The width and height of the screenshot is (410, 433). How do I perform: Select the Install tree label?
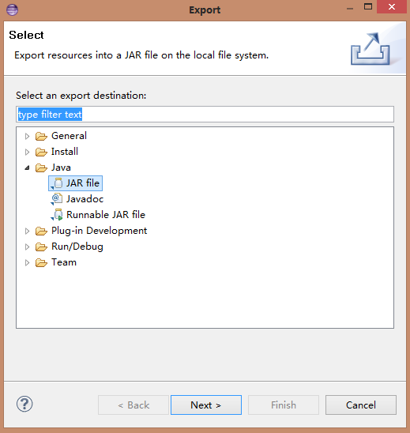65,152
